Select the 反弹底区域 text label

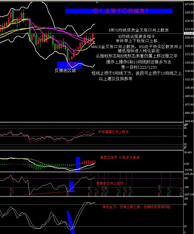point(65,71)
